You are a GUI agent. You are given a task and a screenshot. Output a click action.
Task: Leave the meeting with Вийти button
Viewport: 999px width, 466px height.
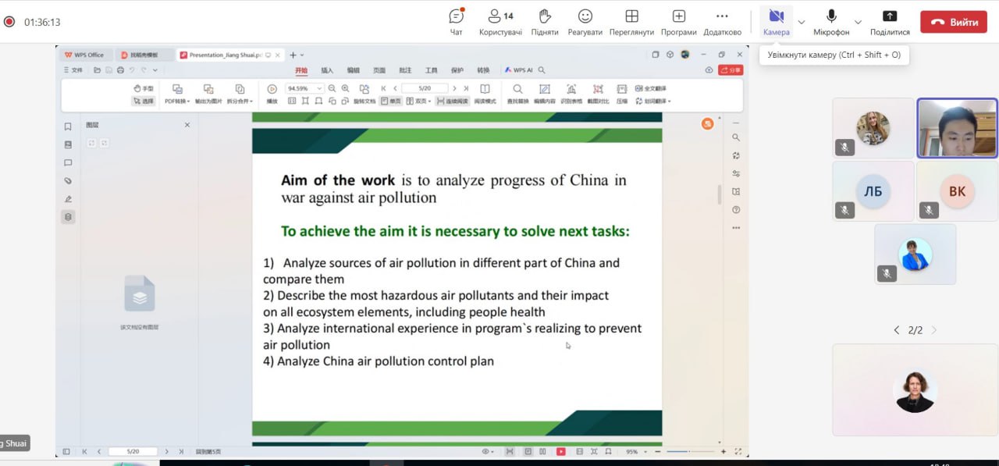tap(953, 22)
